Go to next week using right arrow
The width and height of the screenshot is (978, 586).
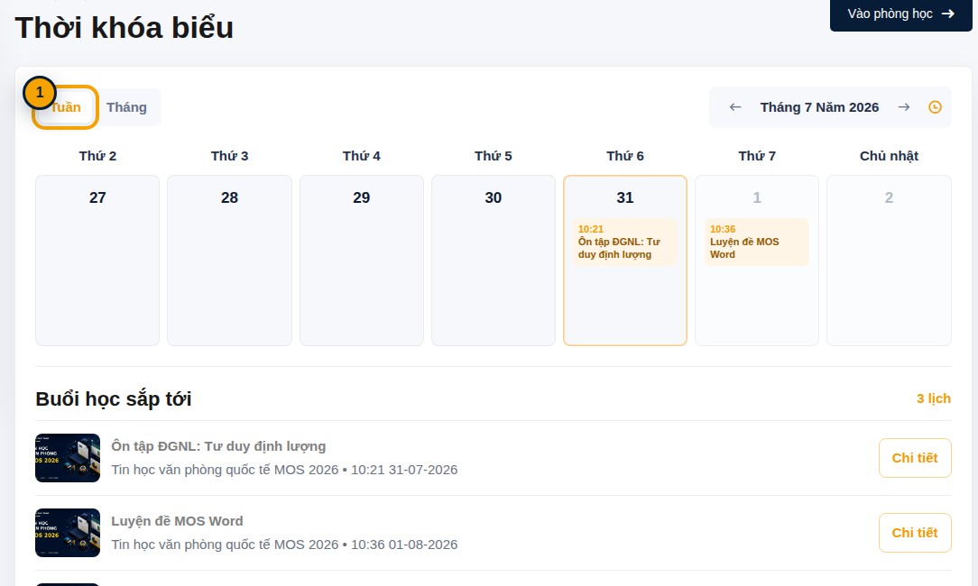(x=904, y=107)
